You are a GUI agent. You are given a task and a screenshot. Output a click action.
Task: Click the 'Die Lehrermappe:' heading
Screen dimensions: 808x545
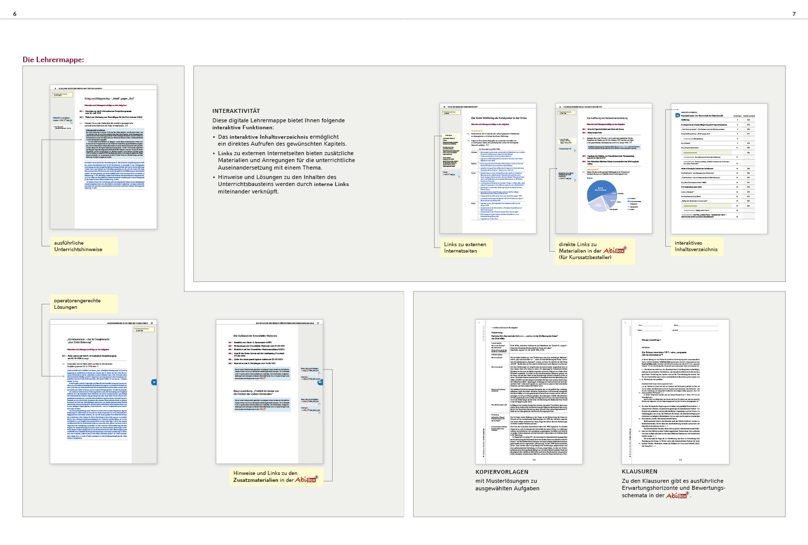click(x=53, y=60)
